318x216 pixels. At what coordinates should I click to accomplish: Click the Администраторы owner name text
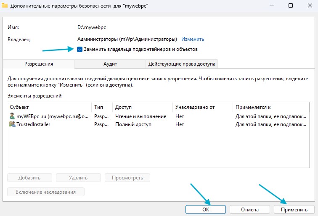(127, 39)
